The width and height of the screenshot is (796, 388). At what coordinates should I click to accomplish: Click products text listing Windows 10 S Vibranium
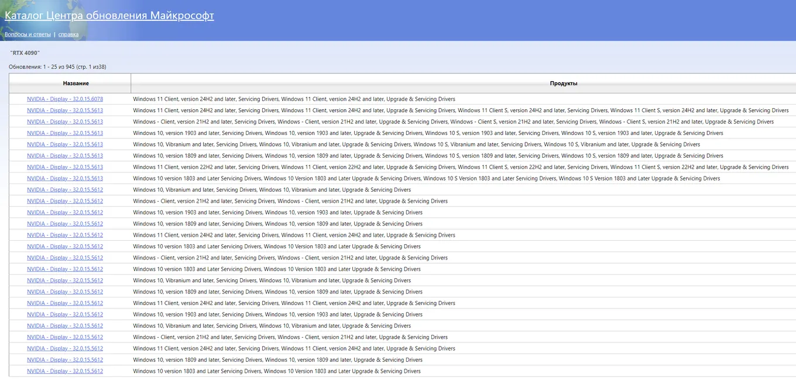pyautogui.click(x=416, y=144)
